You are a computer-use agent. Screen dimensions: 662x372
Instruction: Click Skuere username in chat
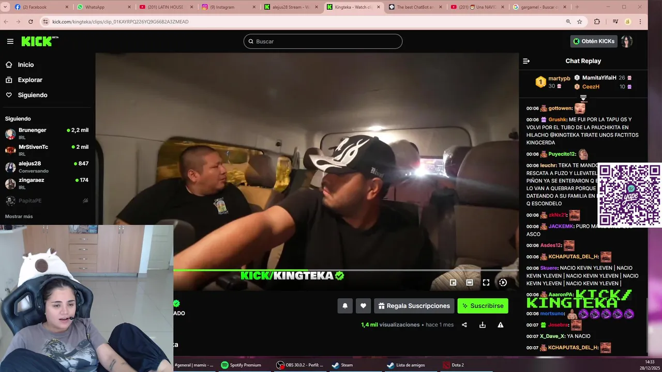(x=549, y=268)
